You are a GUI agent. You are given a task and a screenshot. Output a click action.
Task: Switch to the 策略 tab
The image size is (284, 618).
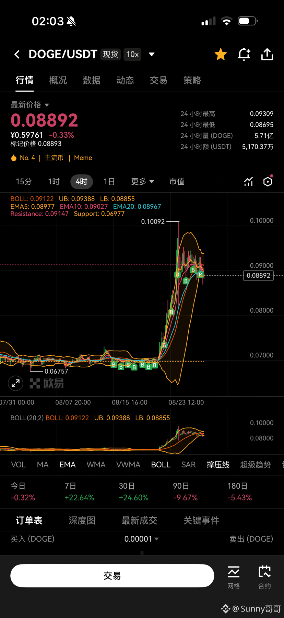tap(192, 80)
